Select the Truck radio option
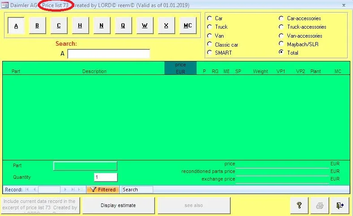 click(x=210, y=27)
